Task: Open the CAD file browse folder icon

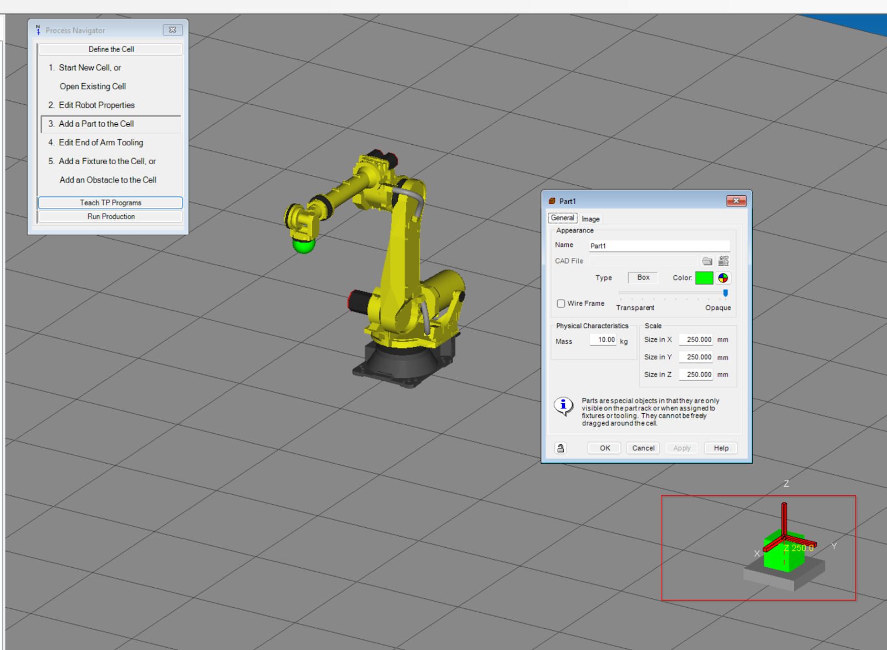Action: pyautogui.click(x=707, y=261)
